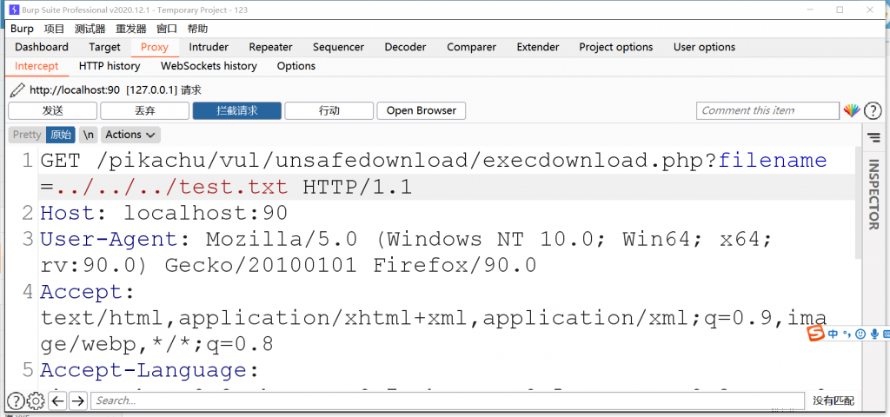Select the Proxy tab
This screenshot has height=417, width=890.
[155, 47]
